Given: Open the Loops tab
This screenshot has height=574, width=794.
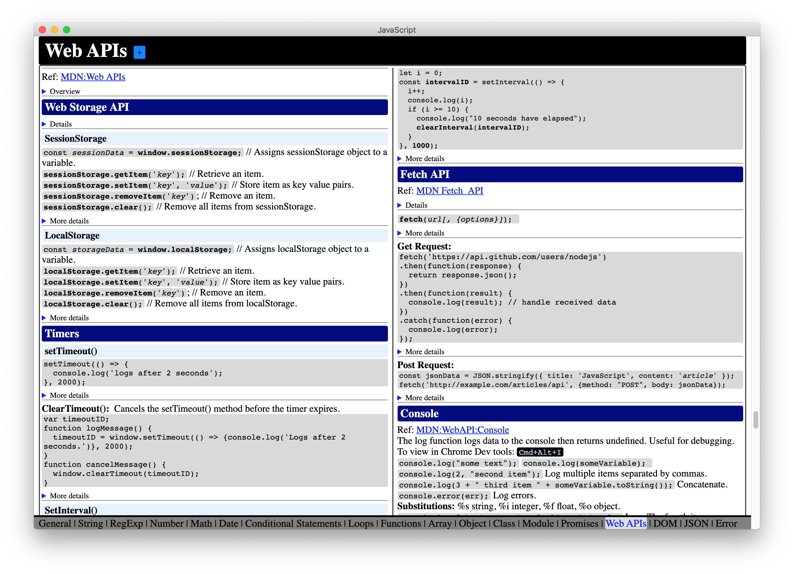Looking at the screenshot, I should (x=361, y=523).
